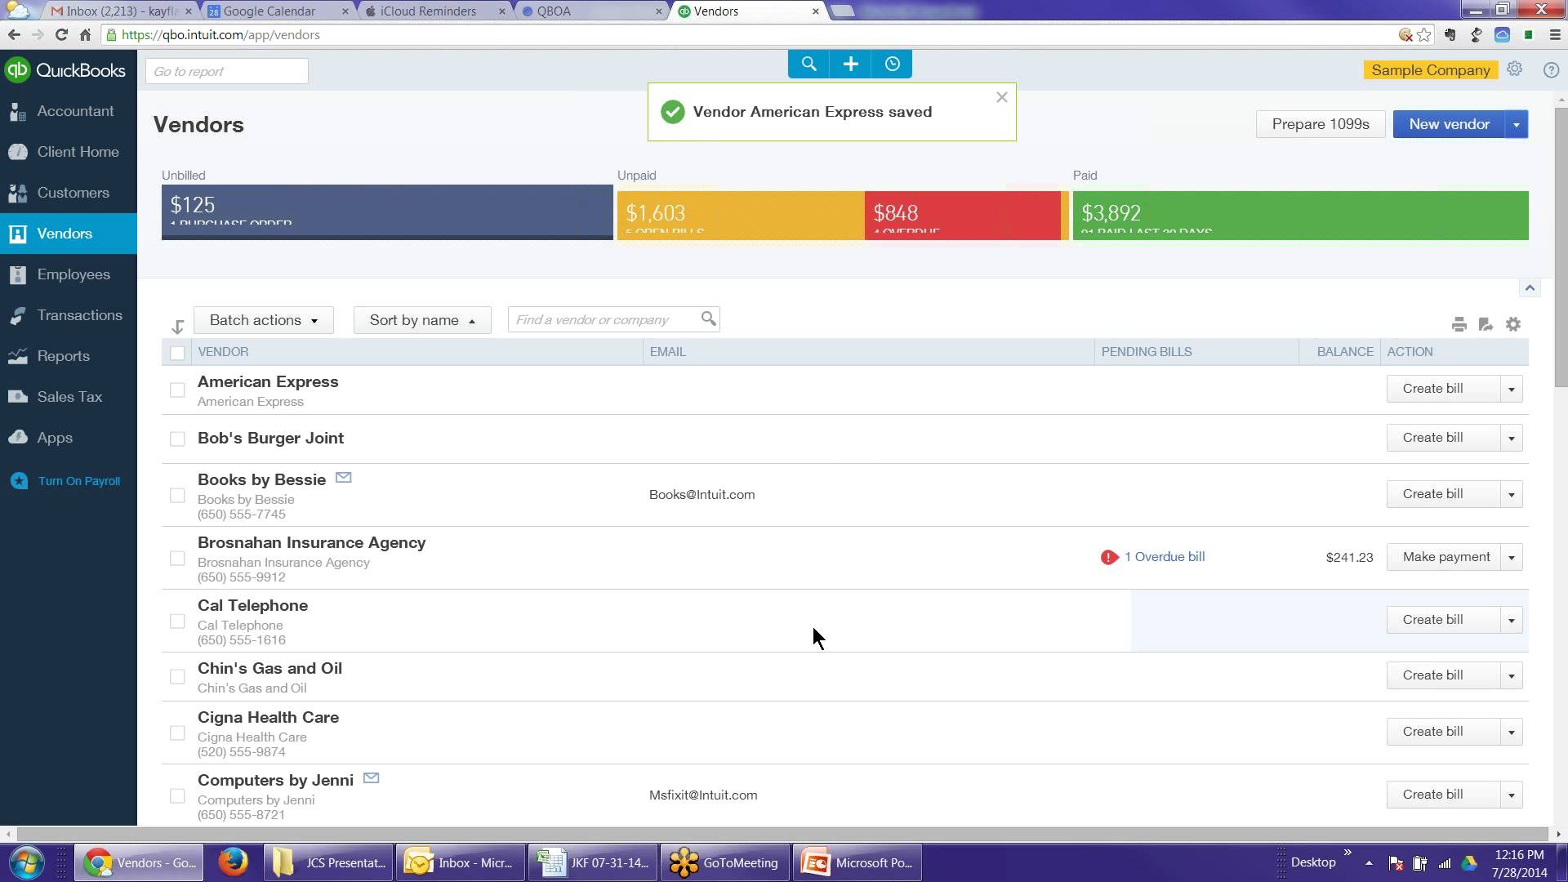Expand the Batch actions dropdown menu
Image resolution: width=1568 pixels, height=882 pixels.
pos(263,320)
